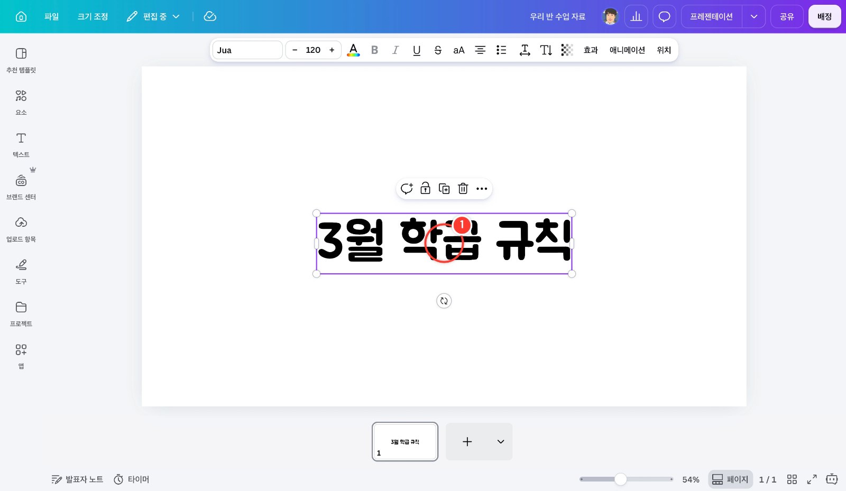Open the 위치 panel
Image resolution: width=846 pixels, height=491 pixels.
tap(664, 50)
